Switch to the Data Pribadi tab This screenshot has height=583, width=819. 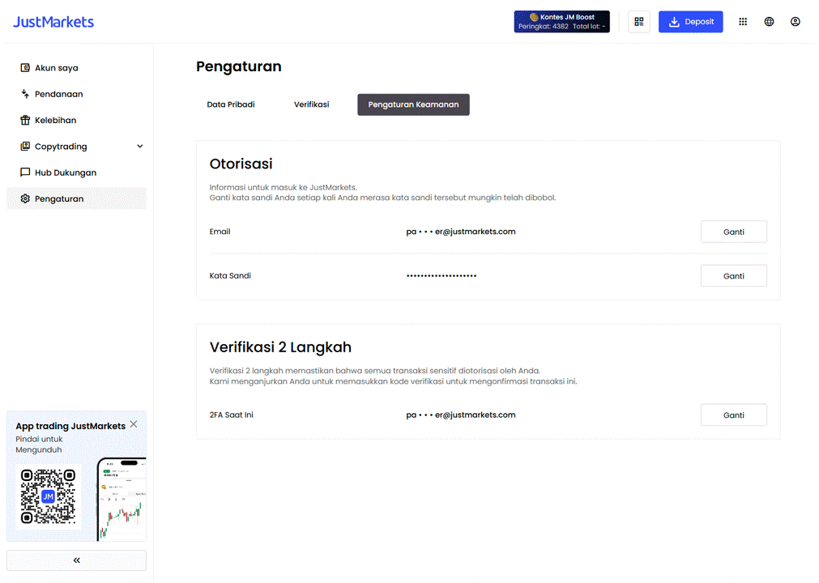(231, 104)
